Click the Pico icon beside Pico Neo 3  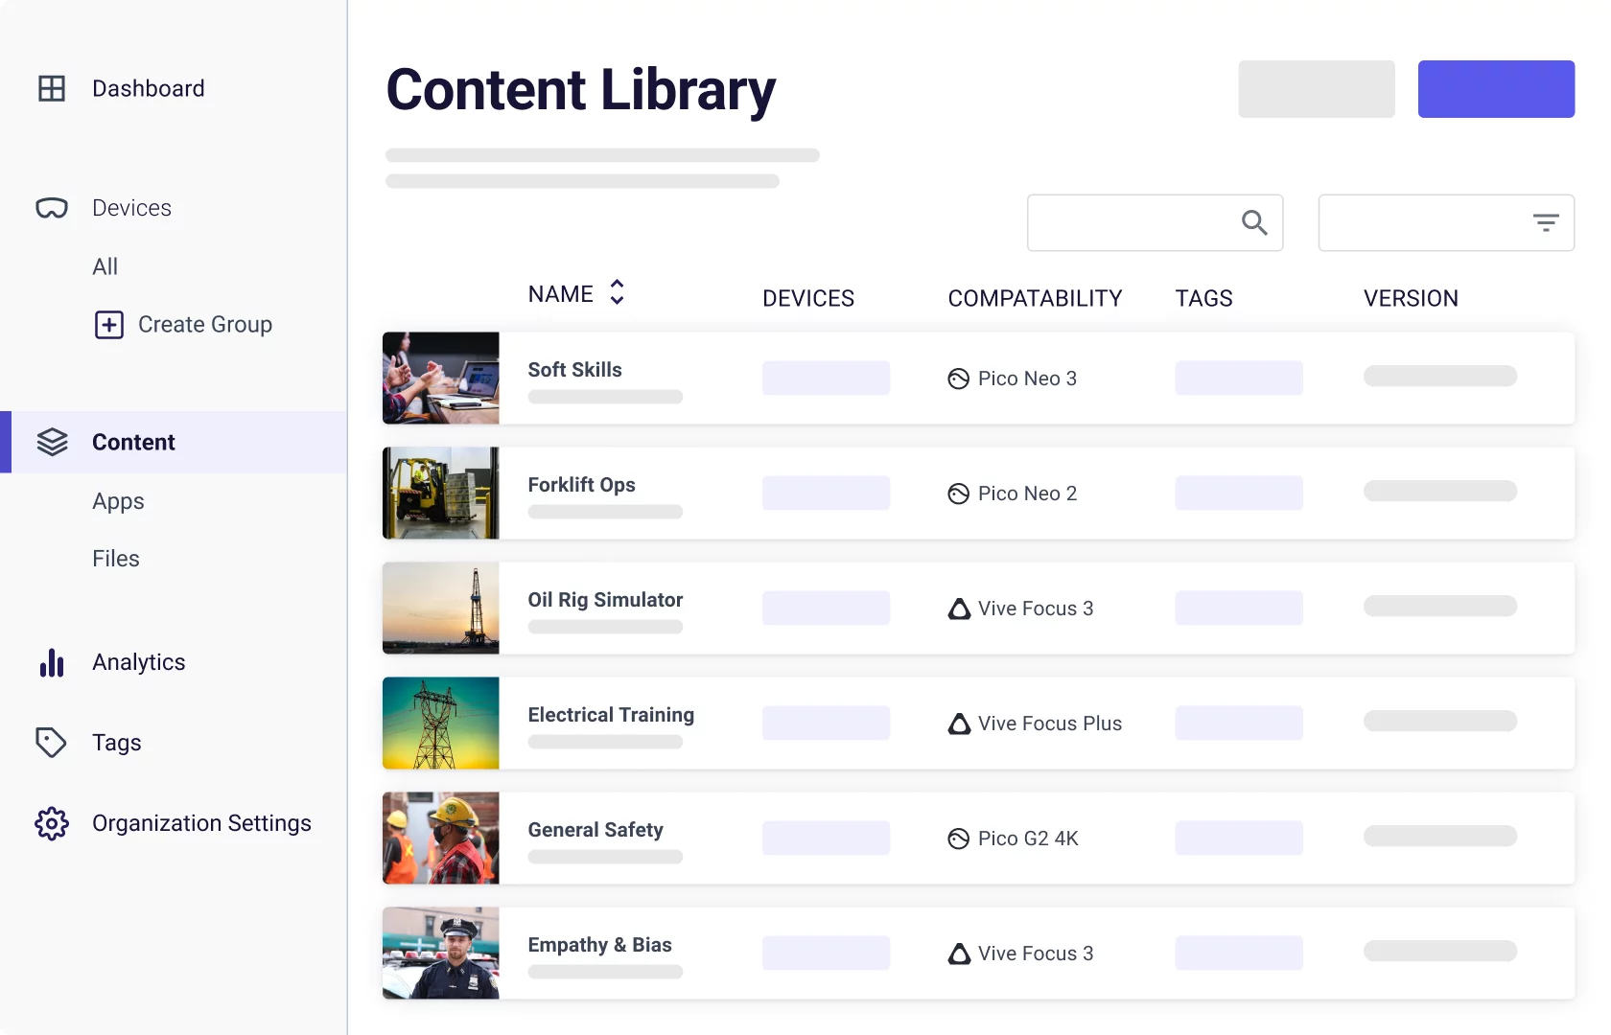(958, 379)
